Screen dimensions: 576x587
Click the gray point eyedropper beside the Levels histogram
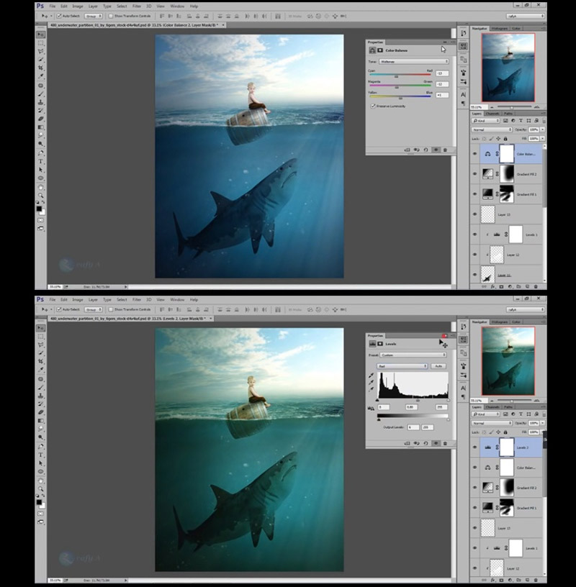click(x=371, y=382)
